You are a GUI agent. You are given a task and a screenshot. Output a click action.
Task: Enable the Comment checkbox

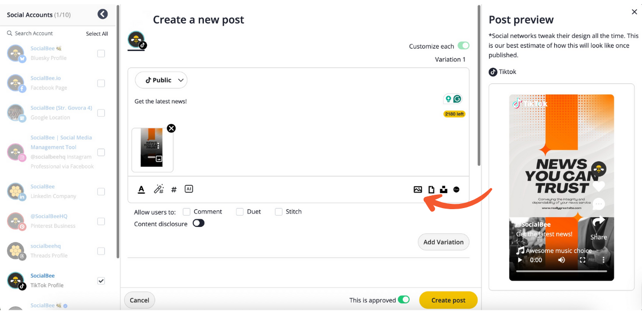(187, 212)
